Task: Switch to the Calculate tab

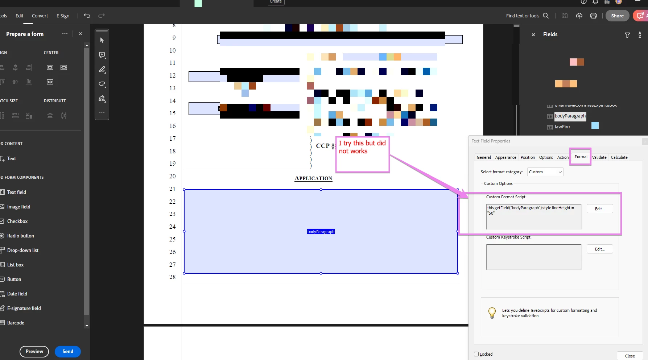Action: coord(619,157)
